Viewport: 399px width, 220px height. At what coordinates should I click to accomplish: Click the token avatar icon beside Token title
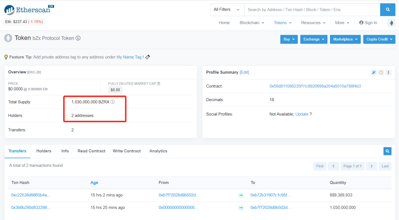pos(8,38)
